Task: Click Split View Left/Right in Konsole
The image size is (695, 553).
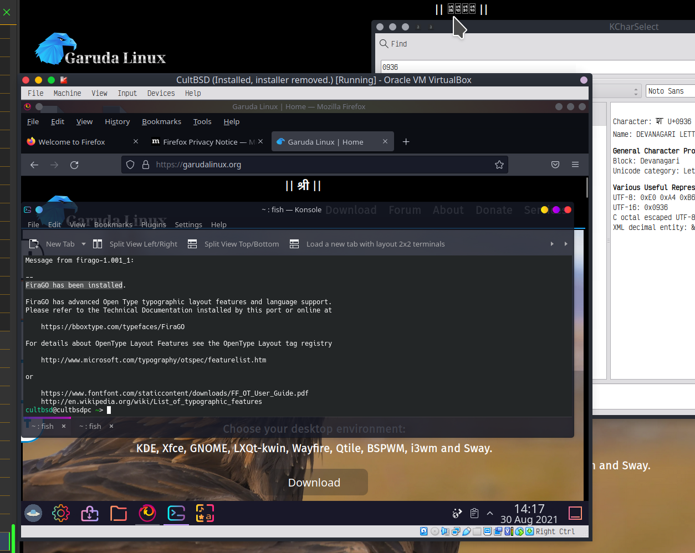Action: tap(136, 244)
